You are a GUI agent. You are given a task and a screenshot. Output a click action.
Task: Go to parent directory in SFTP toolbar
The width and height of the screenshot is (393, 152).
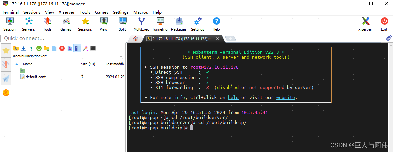(x=16, y=48)
